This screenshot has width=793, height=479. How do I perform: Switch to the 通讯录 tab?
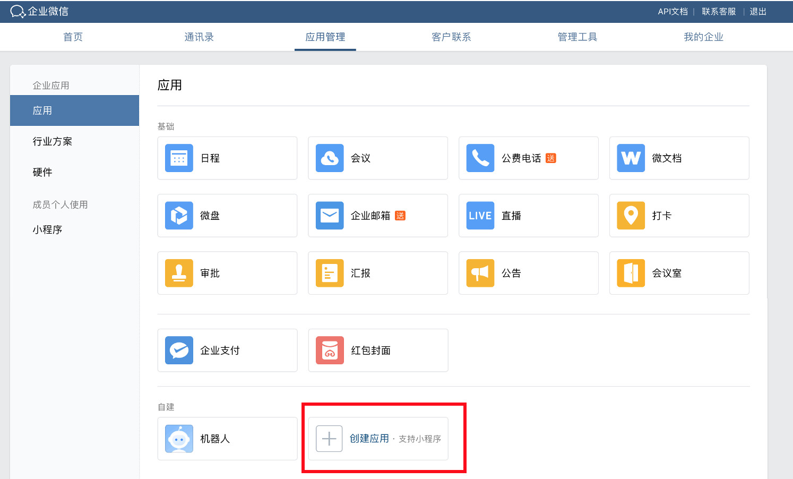point(199,37)
